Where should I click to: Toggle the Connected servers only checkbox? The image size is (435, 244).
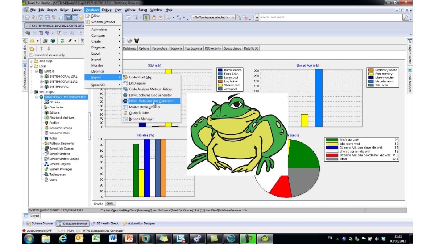(x=31, y=55)
